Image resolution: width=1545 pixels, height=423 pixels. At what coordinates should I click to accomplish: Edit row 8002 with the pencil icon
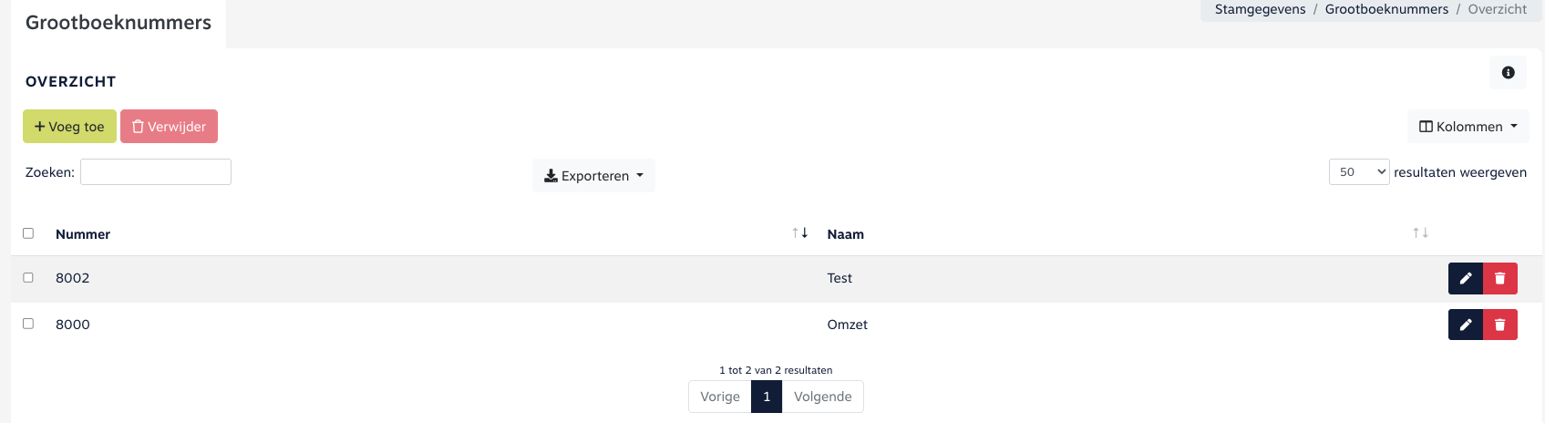click(1465, 279)
